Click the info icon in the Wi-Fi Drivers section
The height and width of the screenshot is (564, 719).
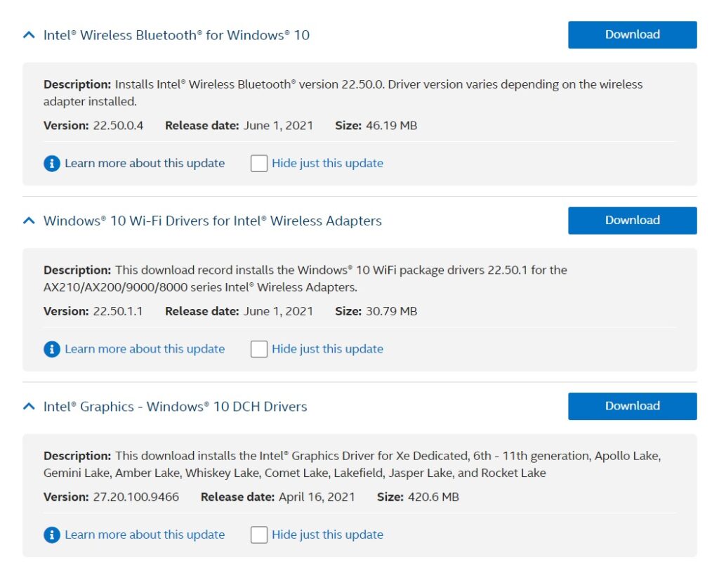tap(51, 348)
